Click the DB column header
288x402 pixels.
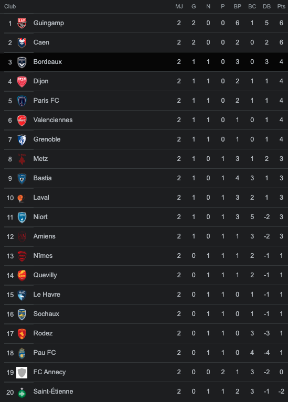266,6
